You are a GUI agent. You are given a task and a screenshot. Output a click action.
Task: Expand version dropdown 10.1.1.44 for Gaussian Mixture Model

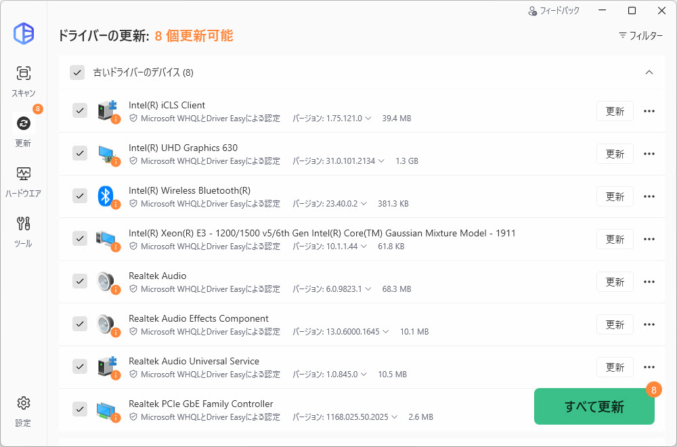point(364,247)
